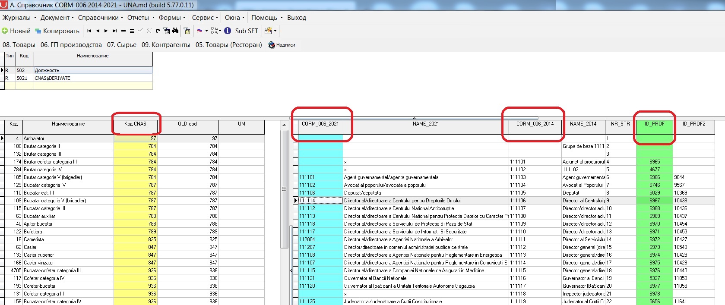
Task: Click the flag language icon
Action: tap(199, 31)
